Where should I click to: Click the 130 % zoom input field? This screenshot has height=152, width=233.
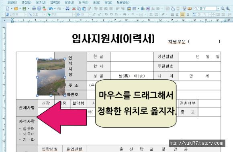[205, 8]
